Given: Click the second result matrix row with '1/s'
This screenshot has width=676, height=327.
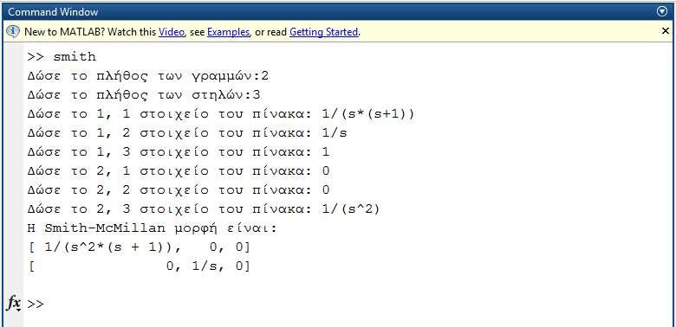Looking at the screenshot, I should (x=140, y=266).
